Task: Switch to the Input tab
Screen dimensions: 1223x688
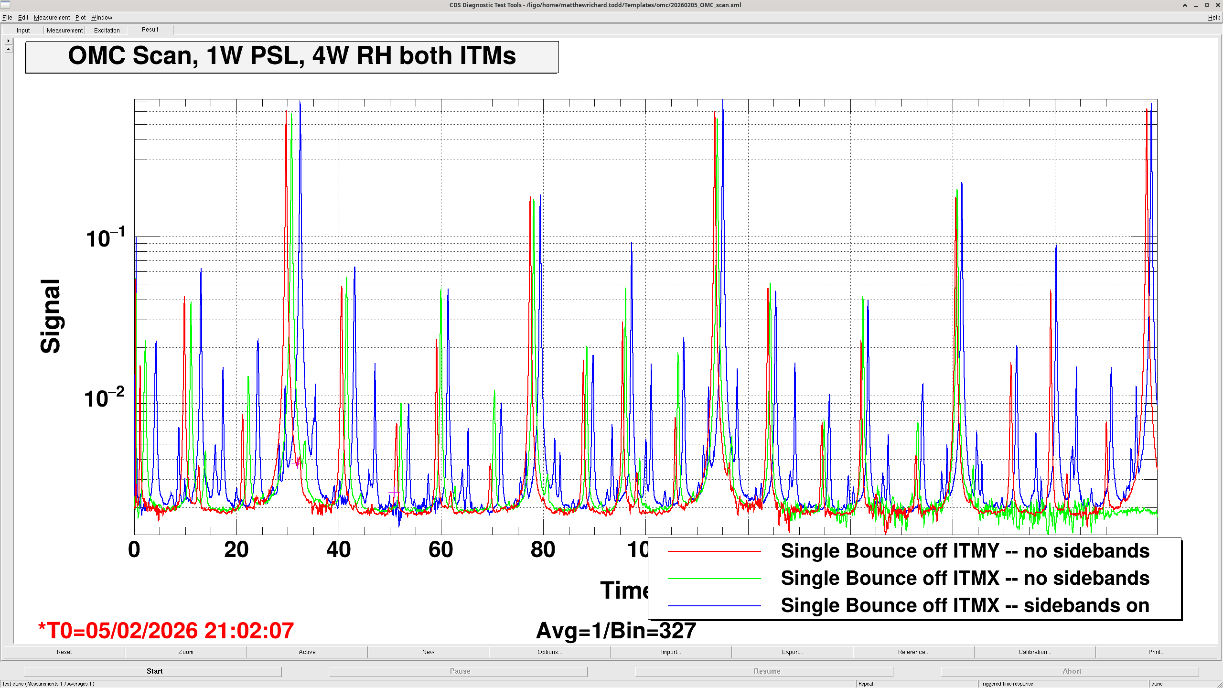Action: click(23, 31)
